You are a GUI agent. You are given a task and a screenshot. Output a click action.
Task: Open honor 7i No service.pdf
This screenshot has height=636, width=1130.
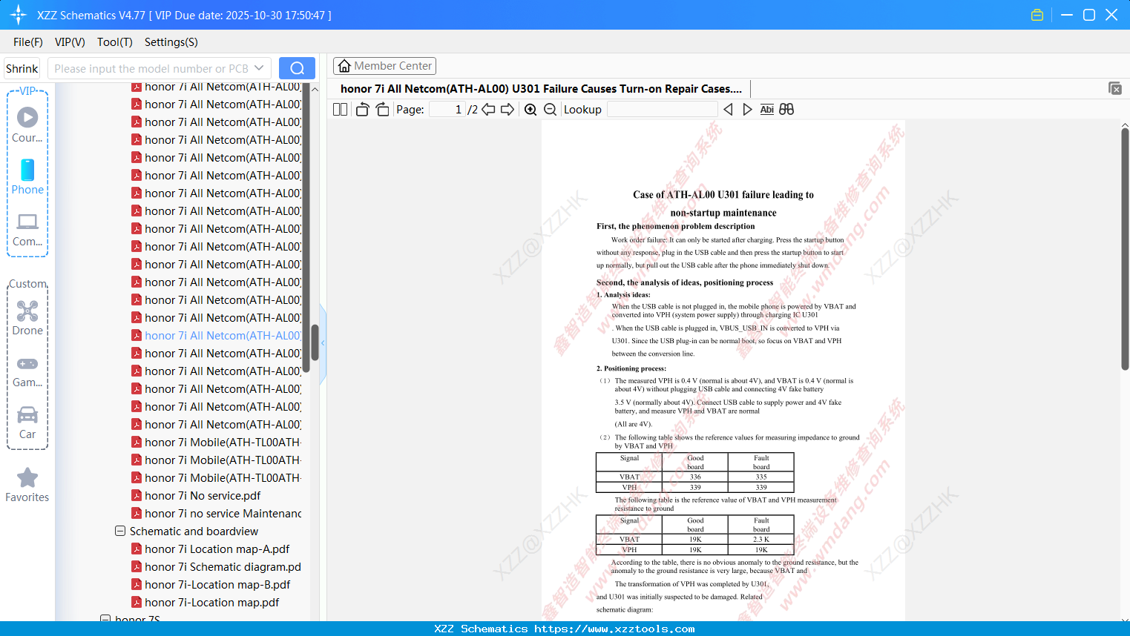pyautogui.click(x=203, y=495)
